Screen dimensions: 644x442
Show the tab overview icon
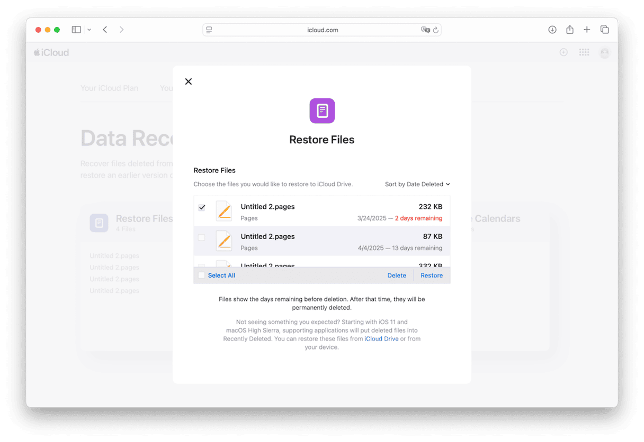click(x=604, y=30)
